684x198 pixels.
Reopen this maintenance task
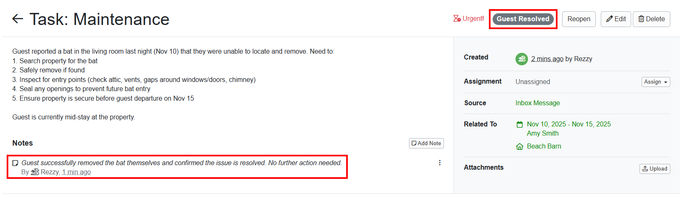click(578, 19)
